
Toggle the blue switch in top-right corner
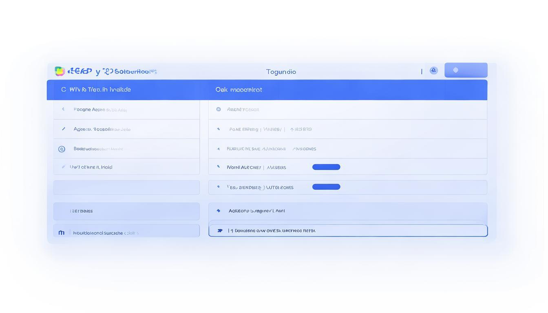[x=466, y=70]
